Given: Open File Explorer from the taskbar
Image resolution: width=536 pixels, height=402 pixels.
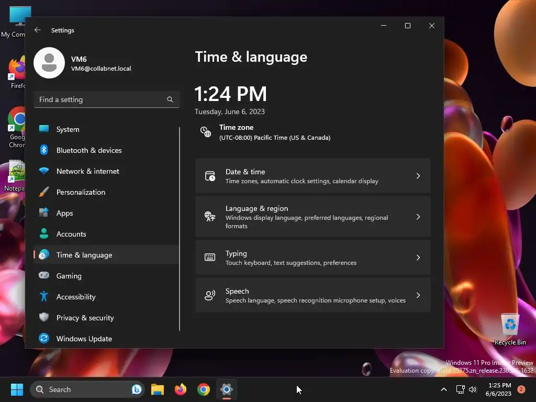Looking at the screenshot, I should (158, 389).
